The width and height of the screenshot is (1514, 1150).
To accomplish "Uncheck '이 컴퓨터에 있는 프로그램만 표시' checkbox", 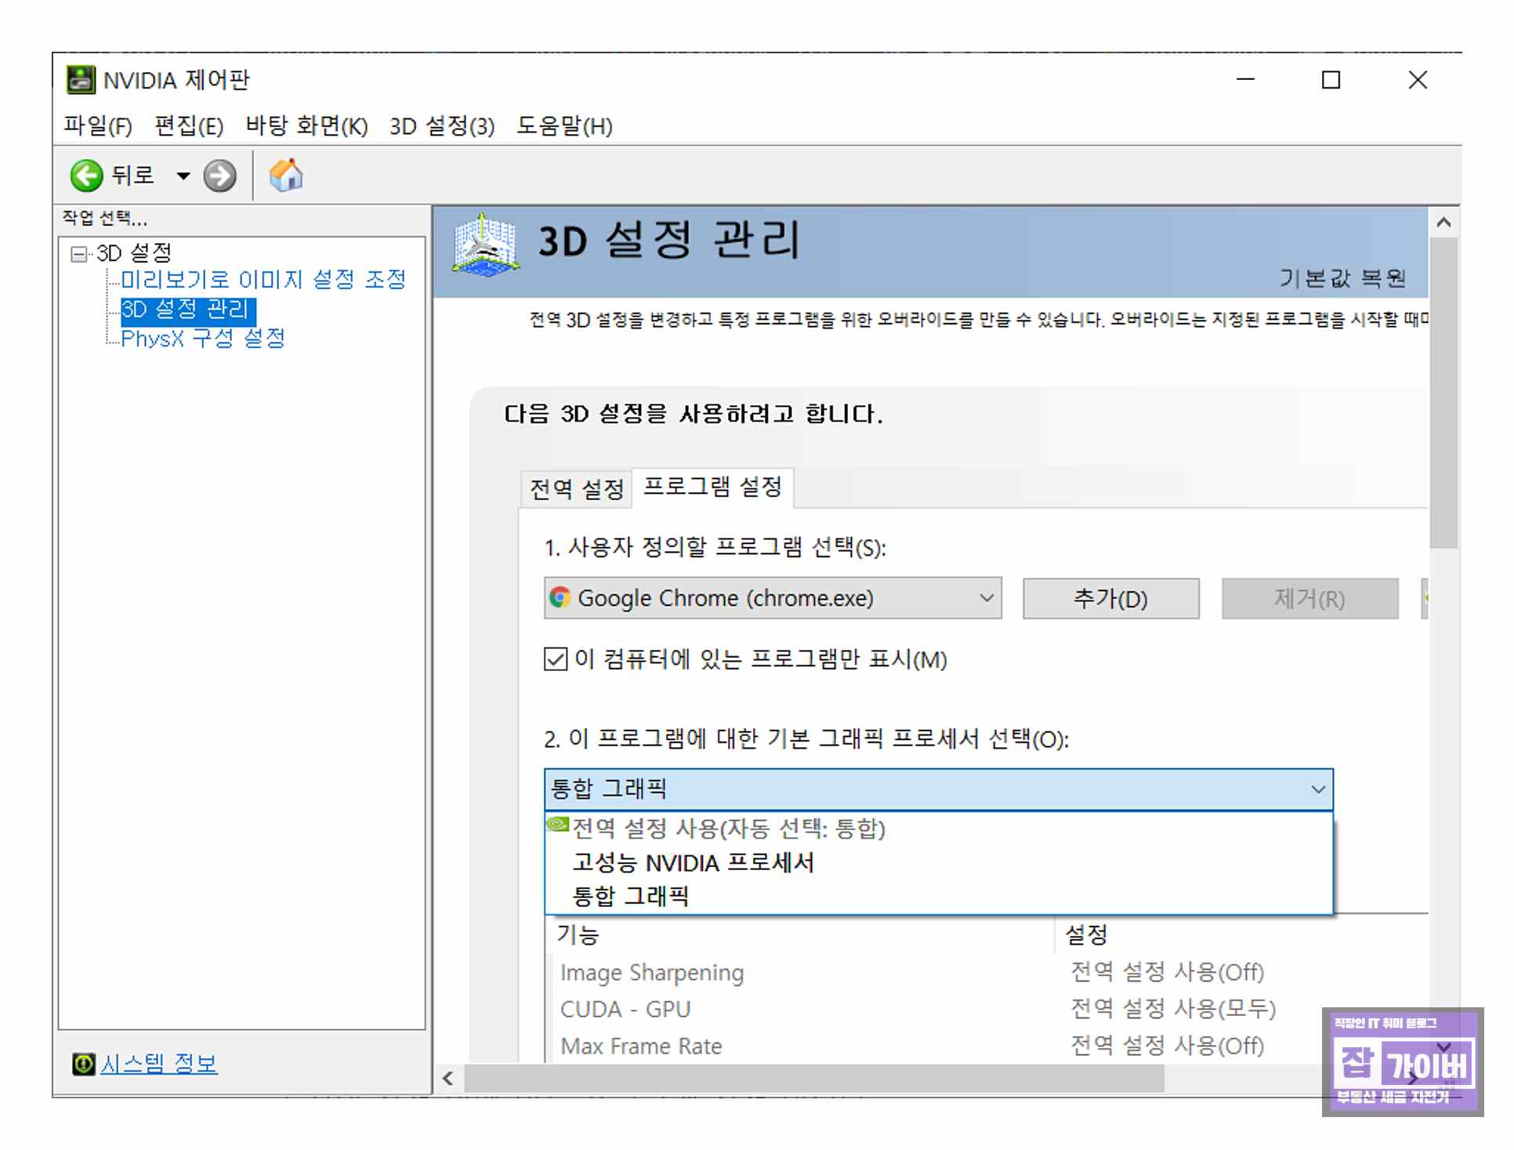I will 556,659.
